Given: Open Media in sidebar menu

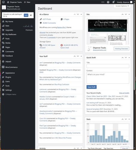Looking at the screenshot, I should [x=8, y=43].
